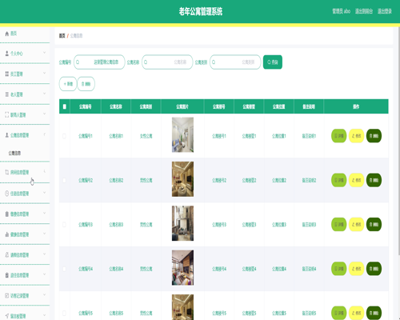
Task: Check the box for row 公寓编号3
Action: 64,225
